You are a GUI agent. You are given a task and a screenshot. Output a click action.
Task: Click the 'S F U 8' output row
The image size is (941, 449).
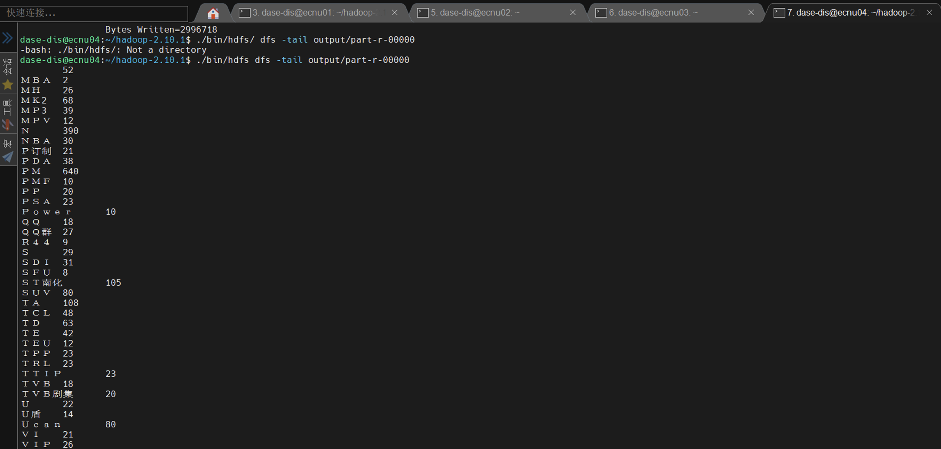pyautogui.click(x=45, y=273)
